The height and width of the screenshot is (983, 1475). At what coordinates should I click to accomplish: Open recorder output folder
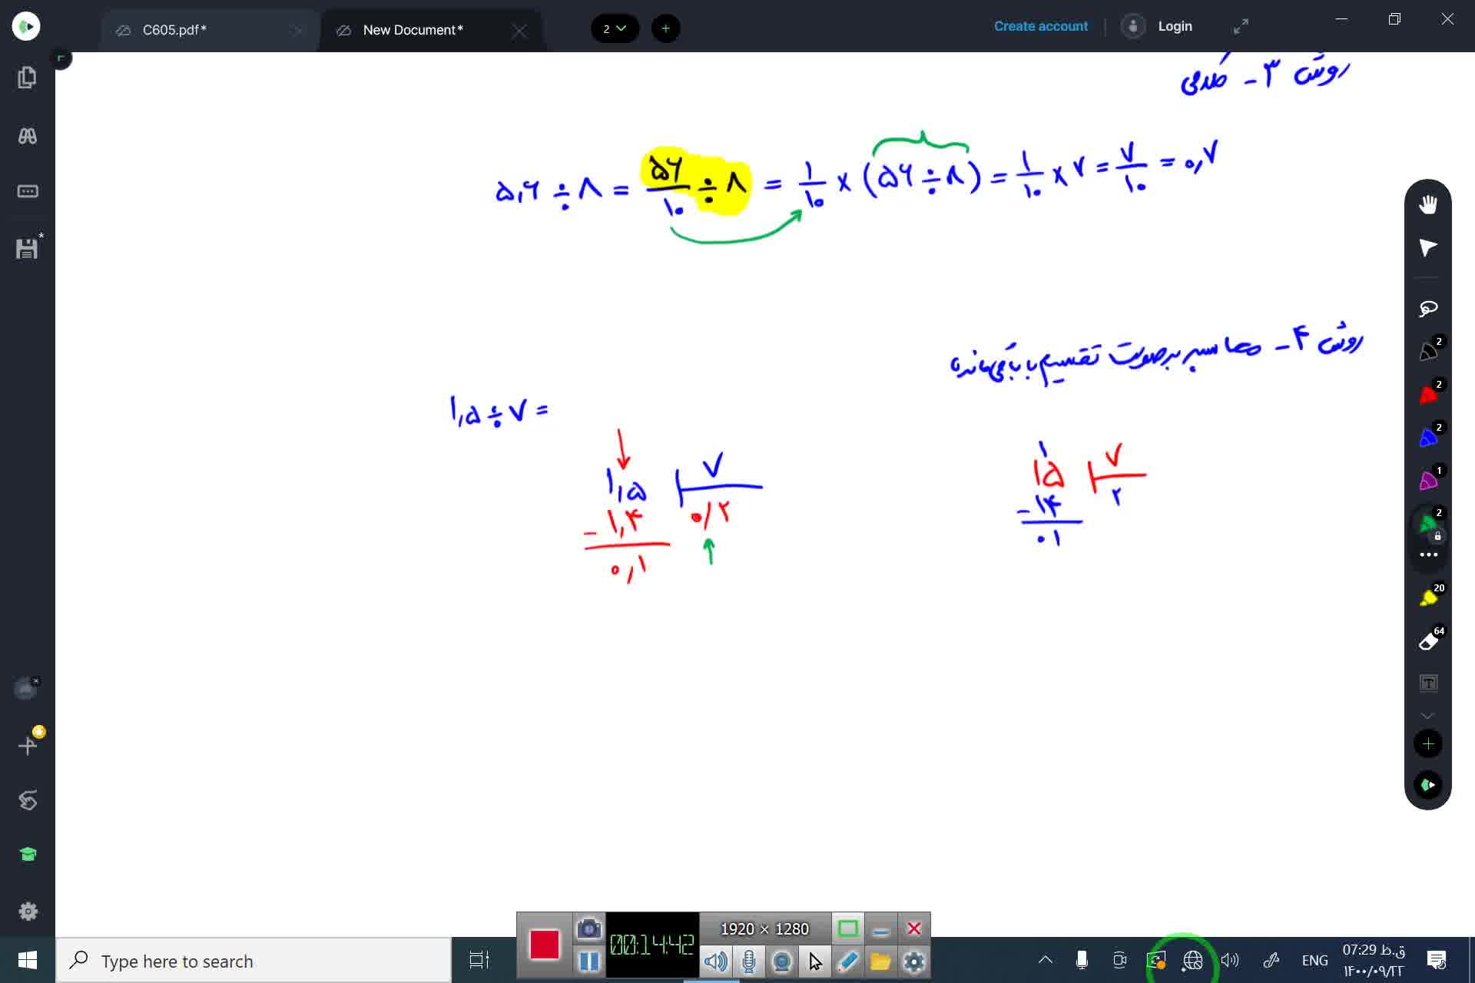[x=881, y=961]
